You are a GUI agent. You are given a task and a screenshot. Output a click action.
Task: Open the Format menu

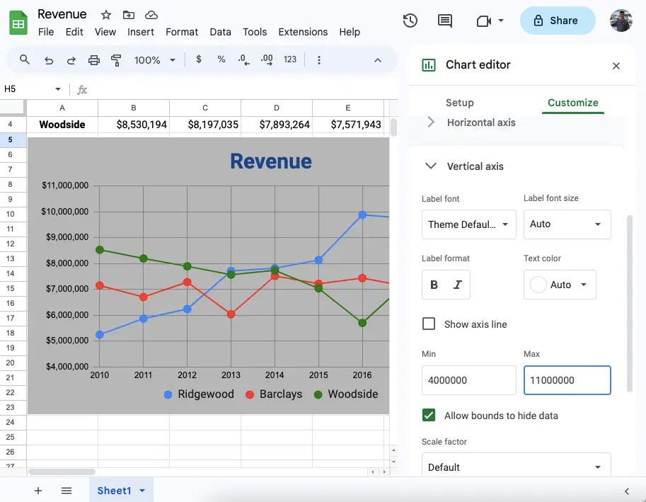(x=182, y=32)
